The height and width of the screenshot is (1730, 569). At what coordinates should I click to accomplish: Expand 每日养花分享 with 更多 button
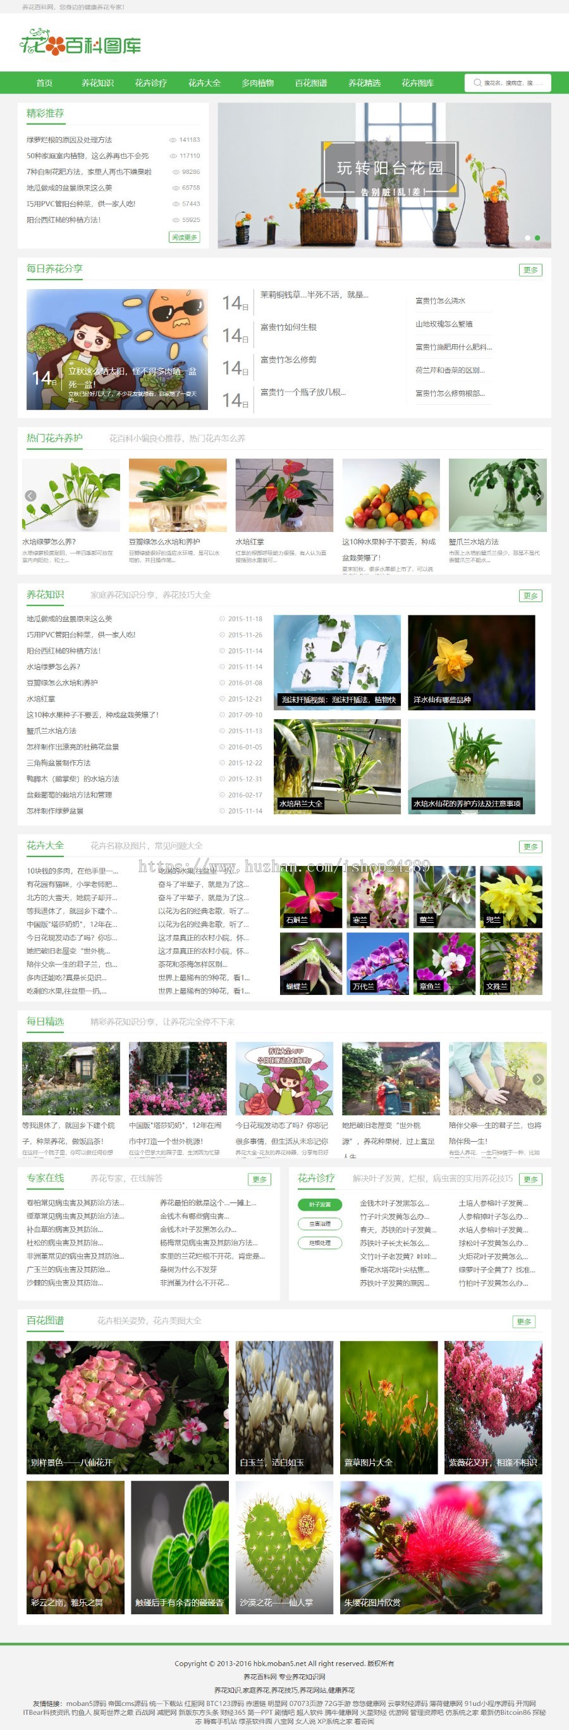pyautogui.click(x=530, y=270)
